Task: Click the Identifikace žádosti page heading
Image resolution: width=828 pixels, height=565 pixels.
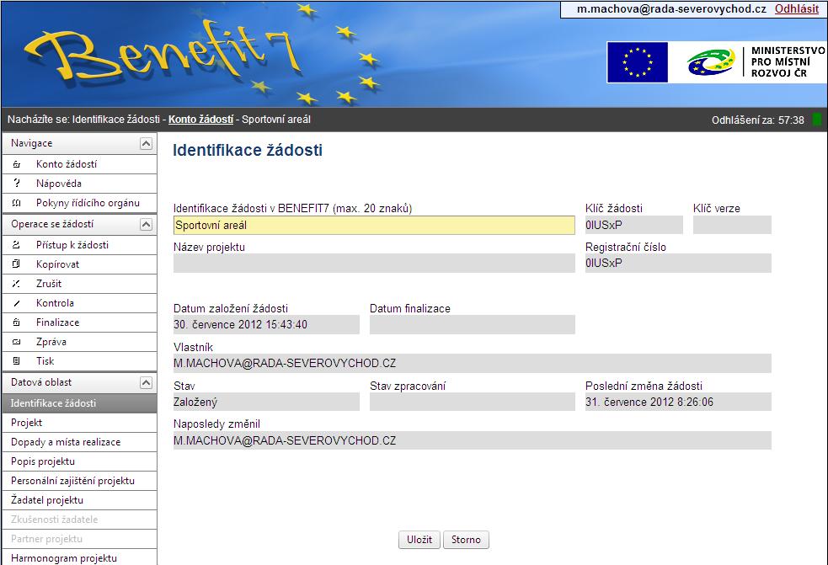Action: (x=248, y=150)
